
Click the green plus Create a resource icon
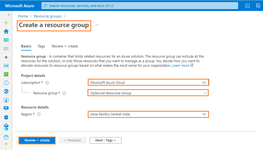coord(6,23)
